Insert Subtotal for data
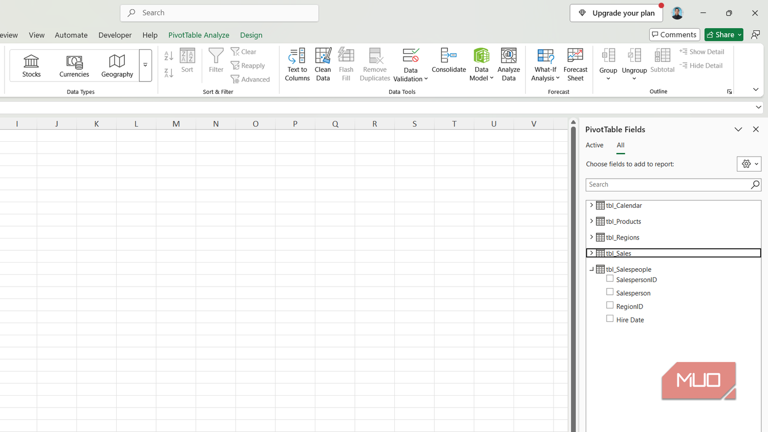768x432 pixels. tap(663, 61)
